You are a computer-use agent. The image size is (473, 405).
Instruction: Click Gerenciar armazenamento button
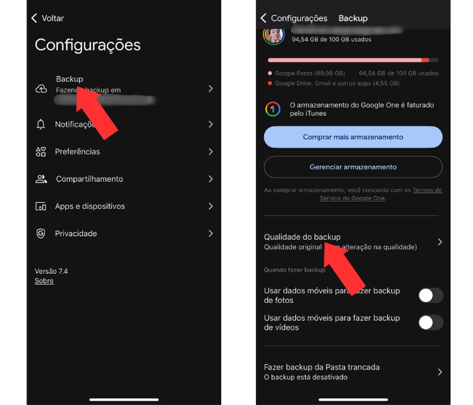pyautogui.click(x=353, y=167)
